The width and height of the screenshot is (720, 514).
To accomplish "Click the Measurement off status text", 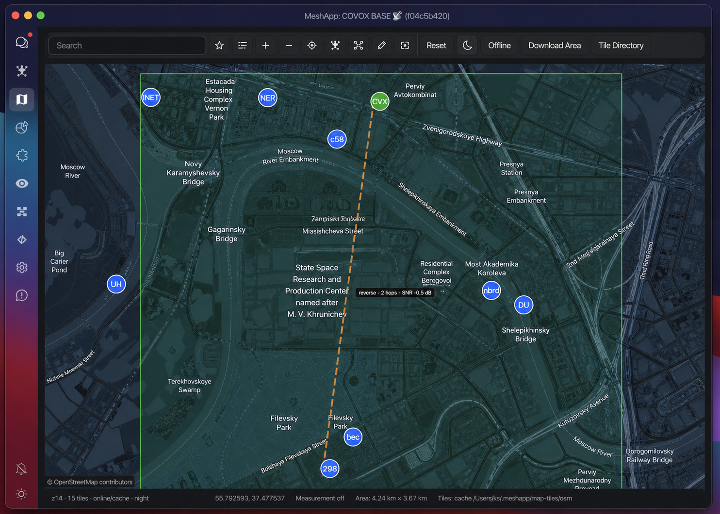I will click(x=320, y=498).
